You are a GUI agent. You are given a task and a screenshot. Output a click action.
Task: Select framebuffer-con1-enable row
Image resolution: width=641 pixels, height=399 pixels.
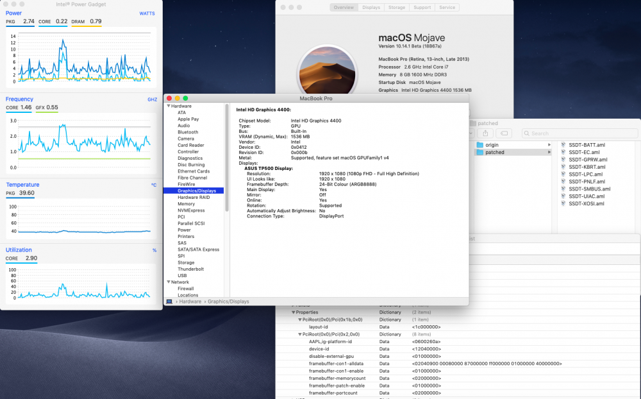pos(458,371)
